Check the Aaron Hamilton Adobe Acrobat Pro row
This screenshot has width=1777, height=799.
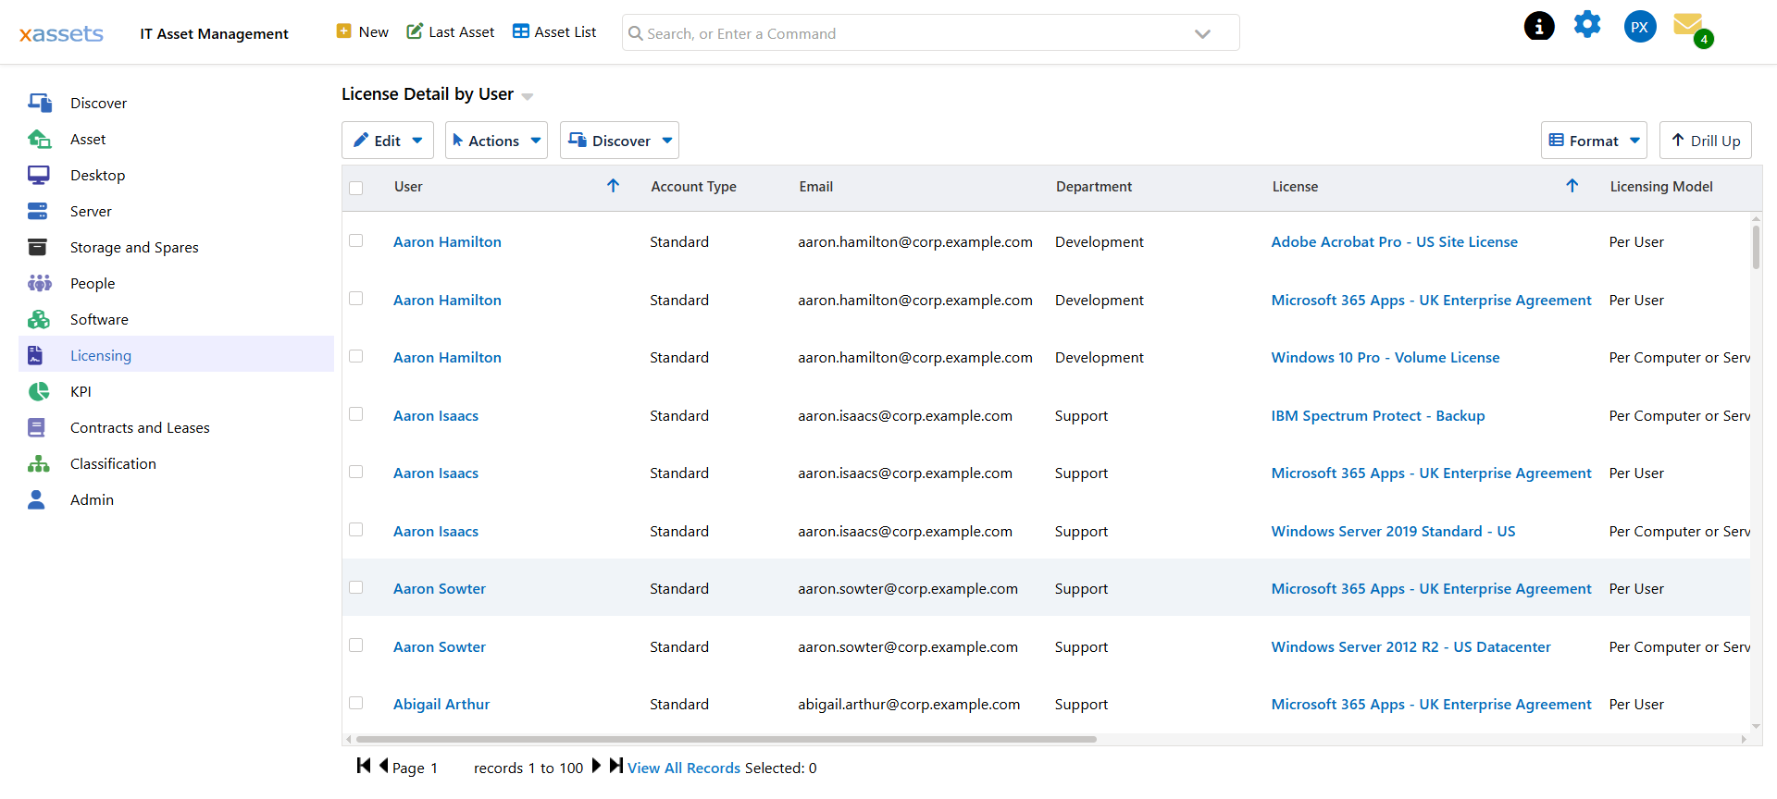pyautogui.click(x=356, y=240)
